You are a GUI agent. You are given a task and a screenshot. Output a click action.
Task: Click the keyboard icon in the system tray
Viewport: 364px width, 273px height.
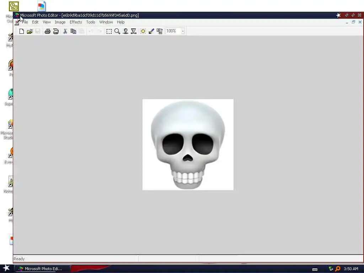pyautogui.click(x=315, y=269)
